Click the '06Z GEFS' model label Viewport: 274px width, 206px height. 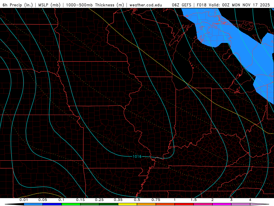182,5
